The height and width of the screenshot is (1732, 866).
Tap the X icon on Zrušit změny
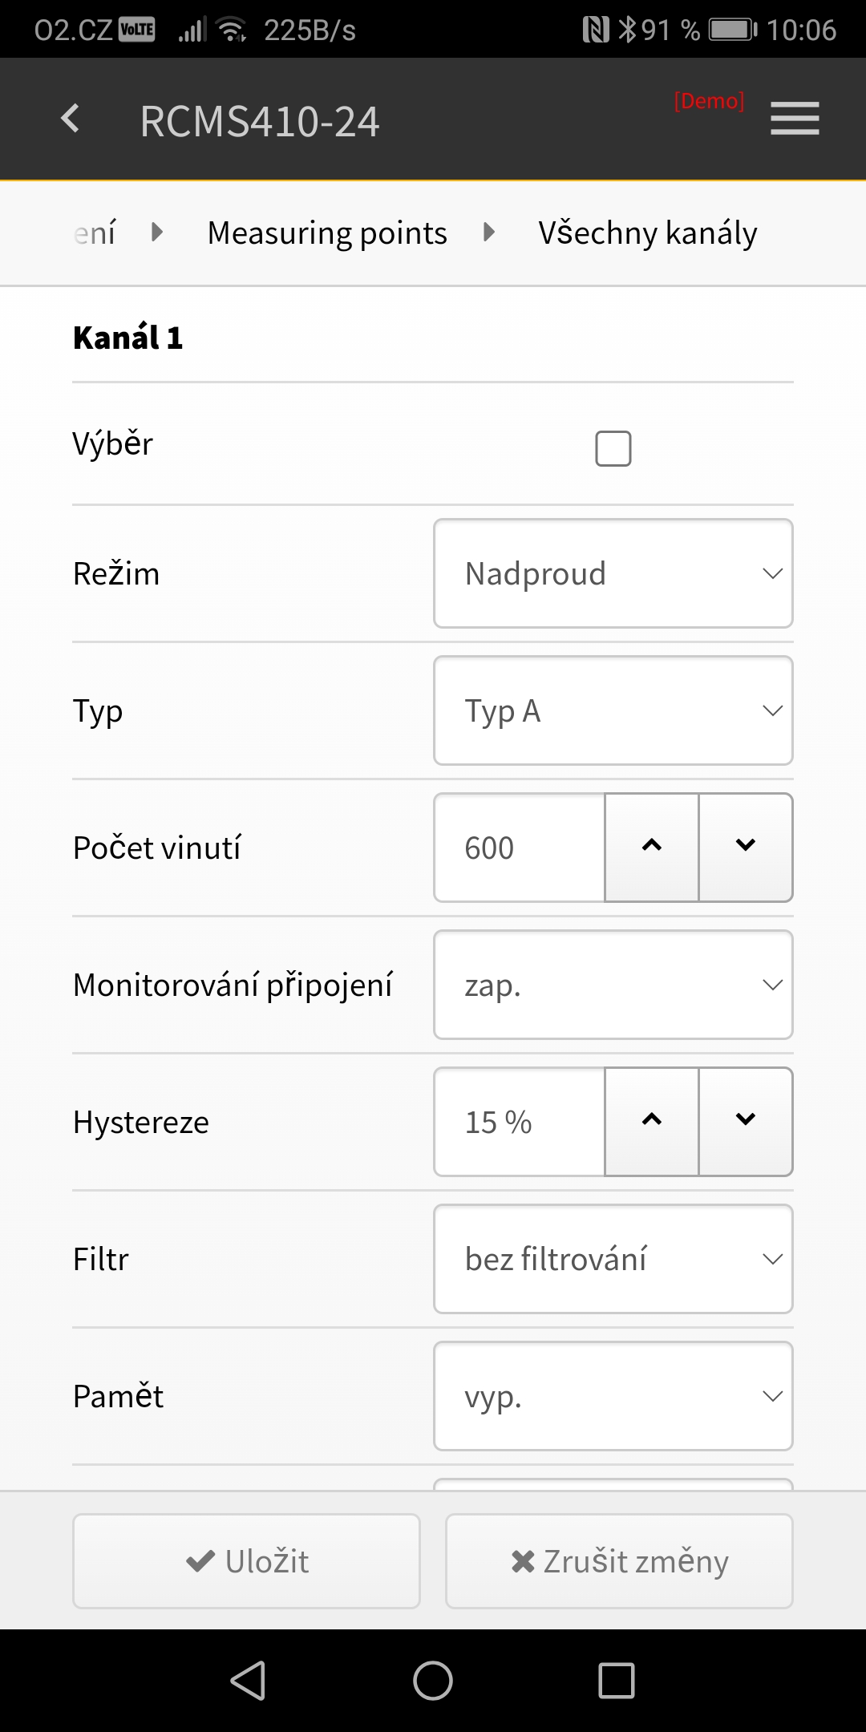525,1560
